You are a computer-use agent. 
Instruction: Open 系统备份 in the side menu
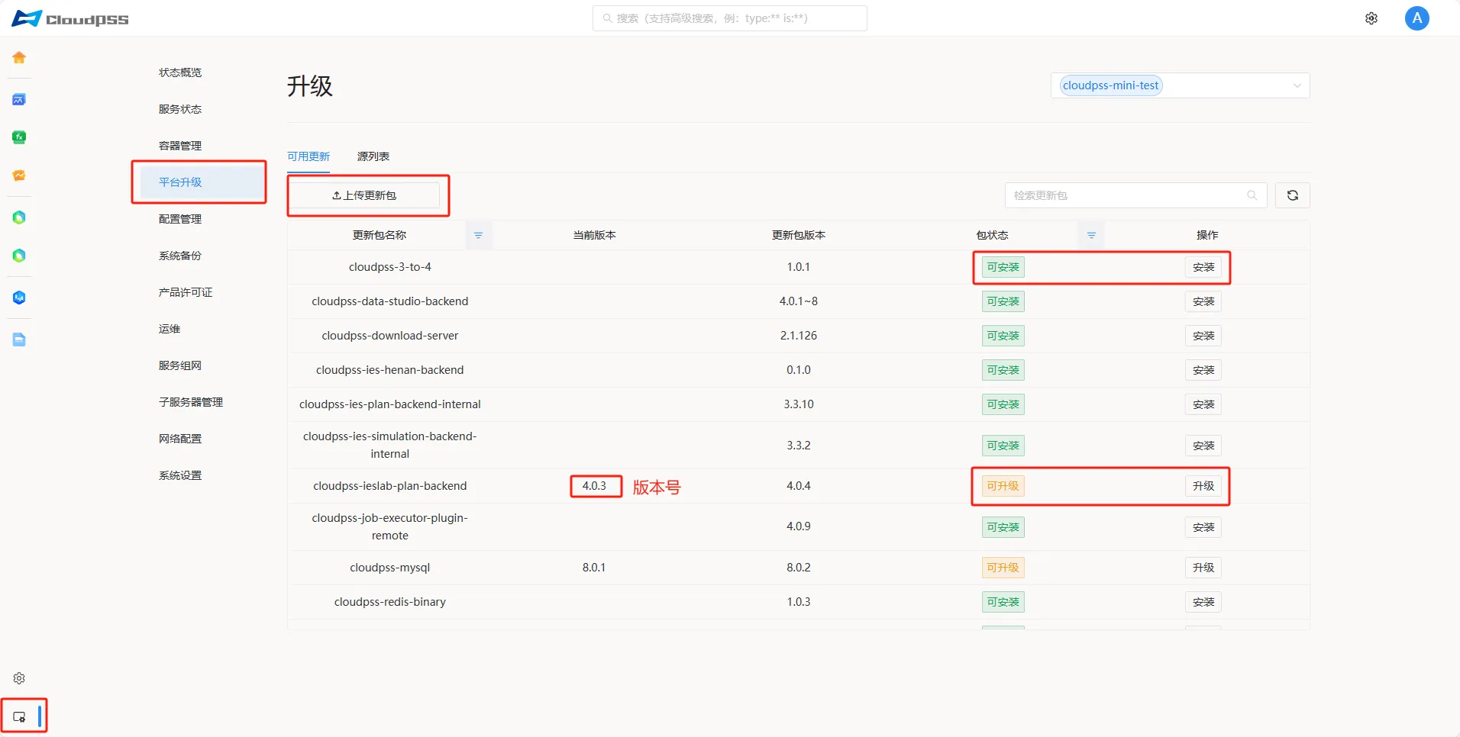tap(180, 256)
